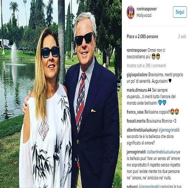Click the heart-eyes emojis in franca_sasa comment
This screenshot has width=188, height=188.
tap(175, 112)
